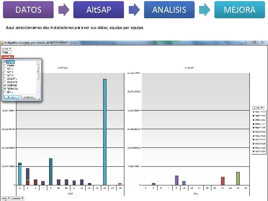Uncheck the ELTRO-XA installation checkbox

click(x=5, y=89)
